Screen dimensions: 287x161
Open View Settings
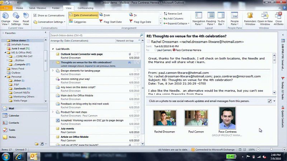click(16, 19)
